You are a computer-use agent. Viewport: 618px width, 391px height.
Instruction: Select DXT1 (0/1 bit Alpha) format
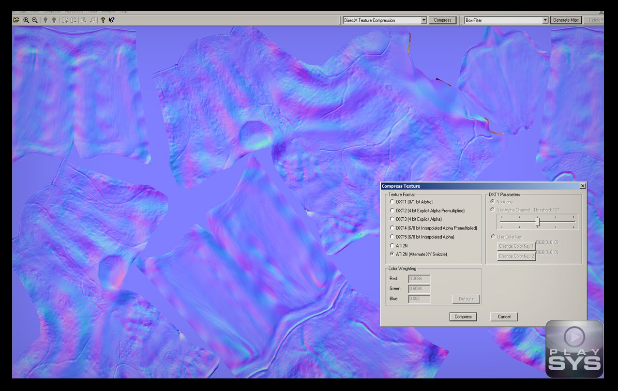coord(392,202)
